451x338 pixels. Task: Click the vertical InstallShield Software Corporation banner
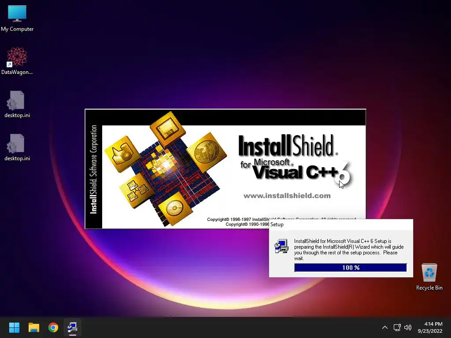(93, 169)
